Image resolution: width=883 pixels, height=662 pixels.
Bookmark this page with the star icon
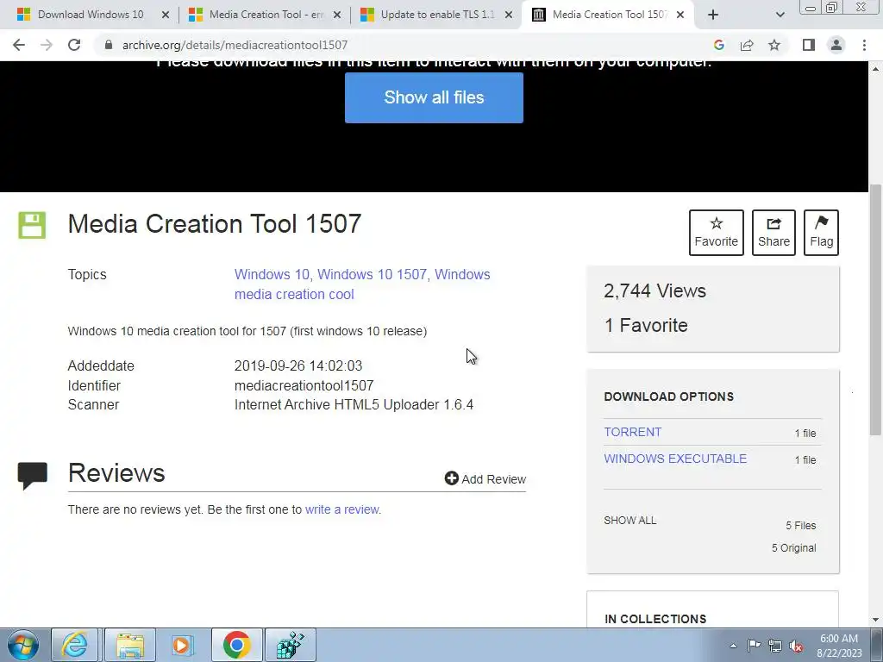coord(774,45)
